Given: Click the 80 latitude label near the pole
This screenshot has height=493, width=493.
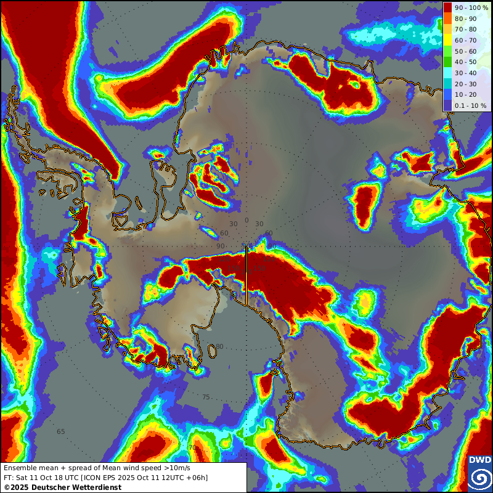Looking at the screenshot, I should coord(219,346).
